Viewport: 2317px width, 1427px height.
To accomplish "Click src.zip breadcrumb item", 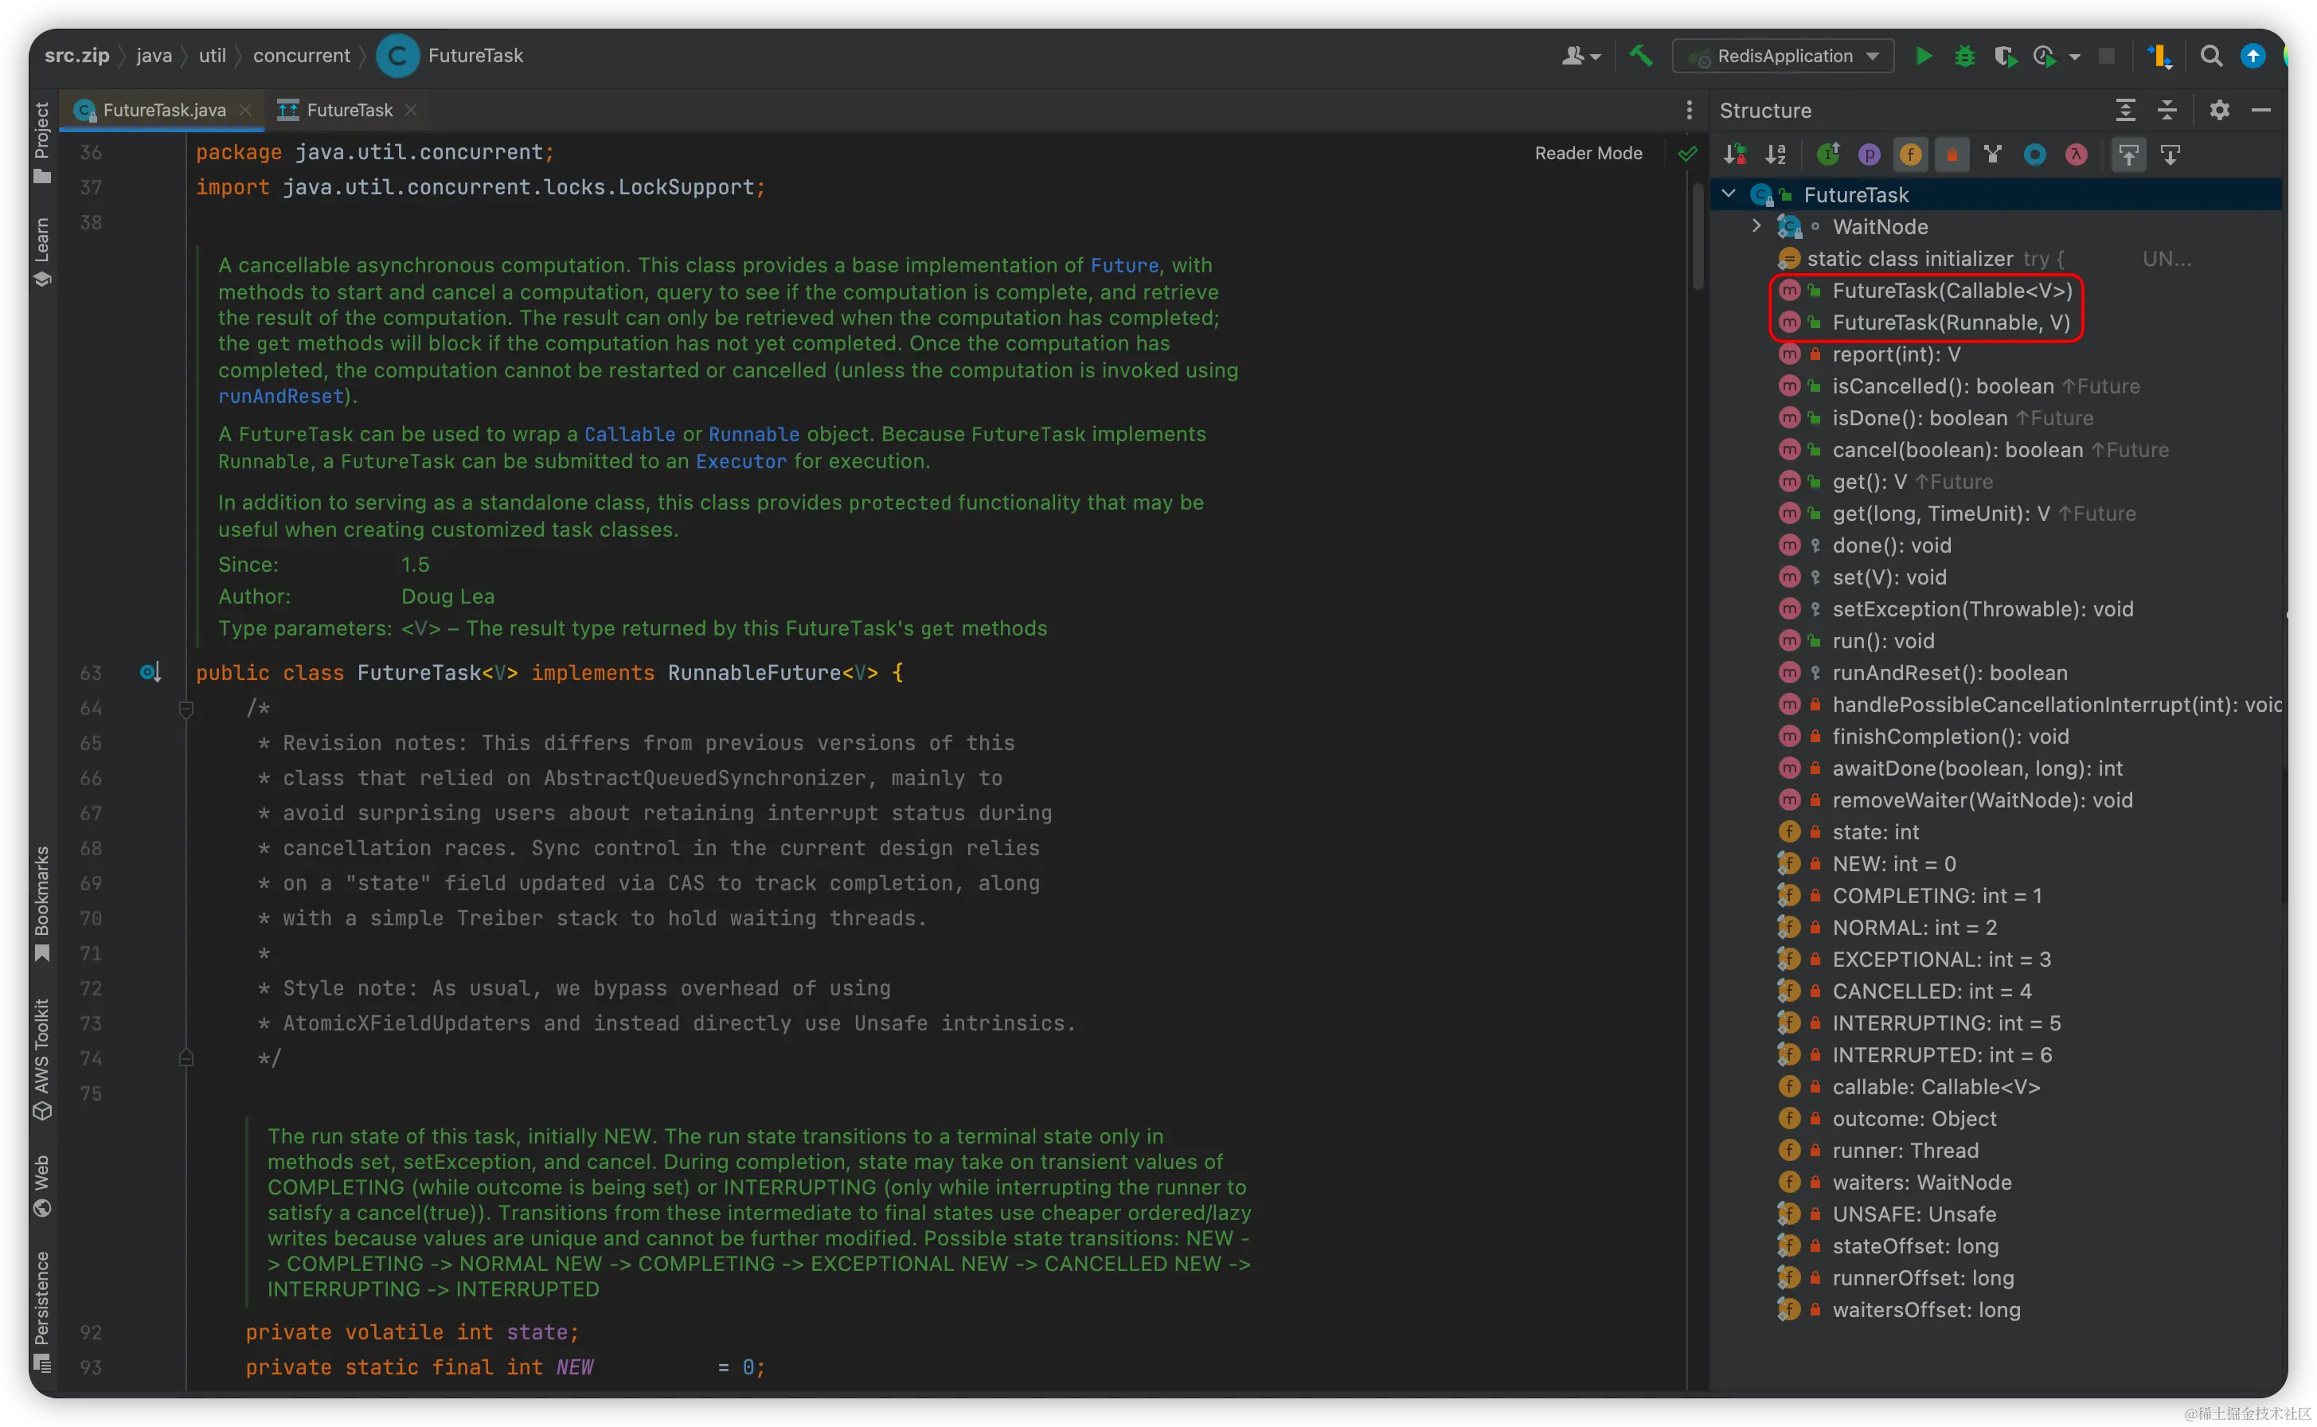I will [x=76, y=56].
